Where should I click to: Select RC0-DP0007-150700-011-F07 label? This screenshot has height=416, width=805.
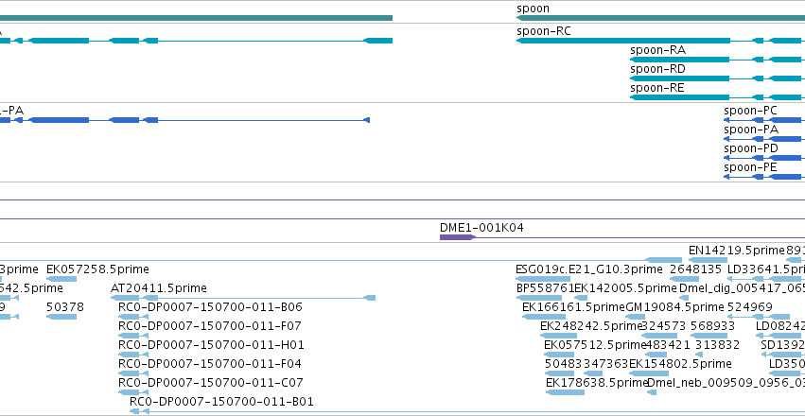[x=210, y=326]
